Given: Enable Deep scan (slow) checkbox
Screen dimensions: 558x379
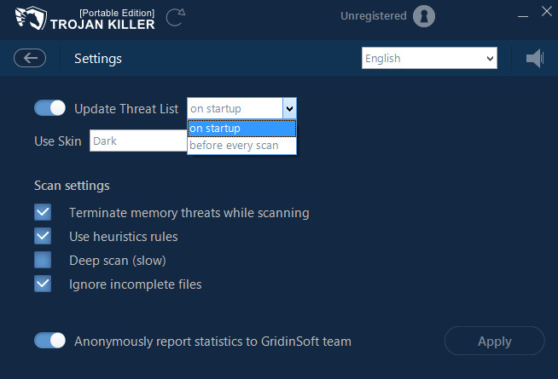Looking at the screenshot, I should [43, 260].
